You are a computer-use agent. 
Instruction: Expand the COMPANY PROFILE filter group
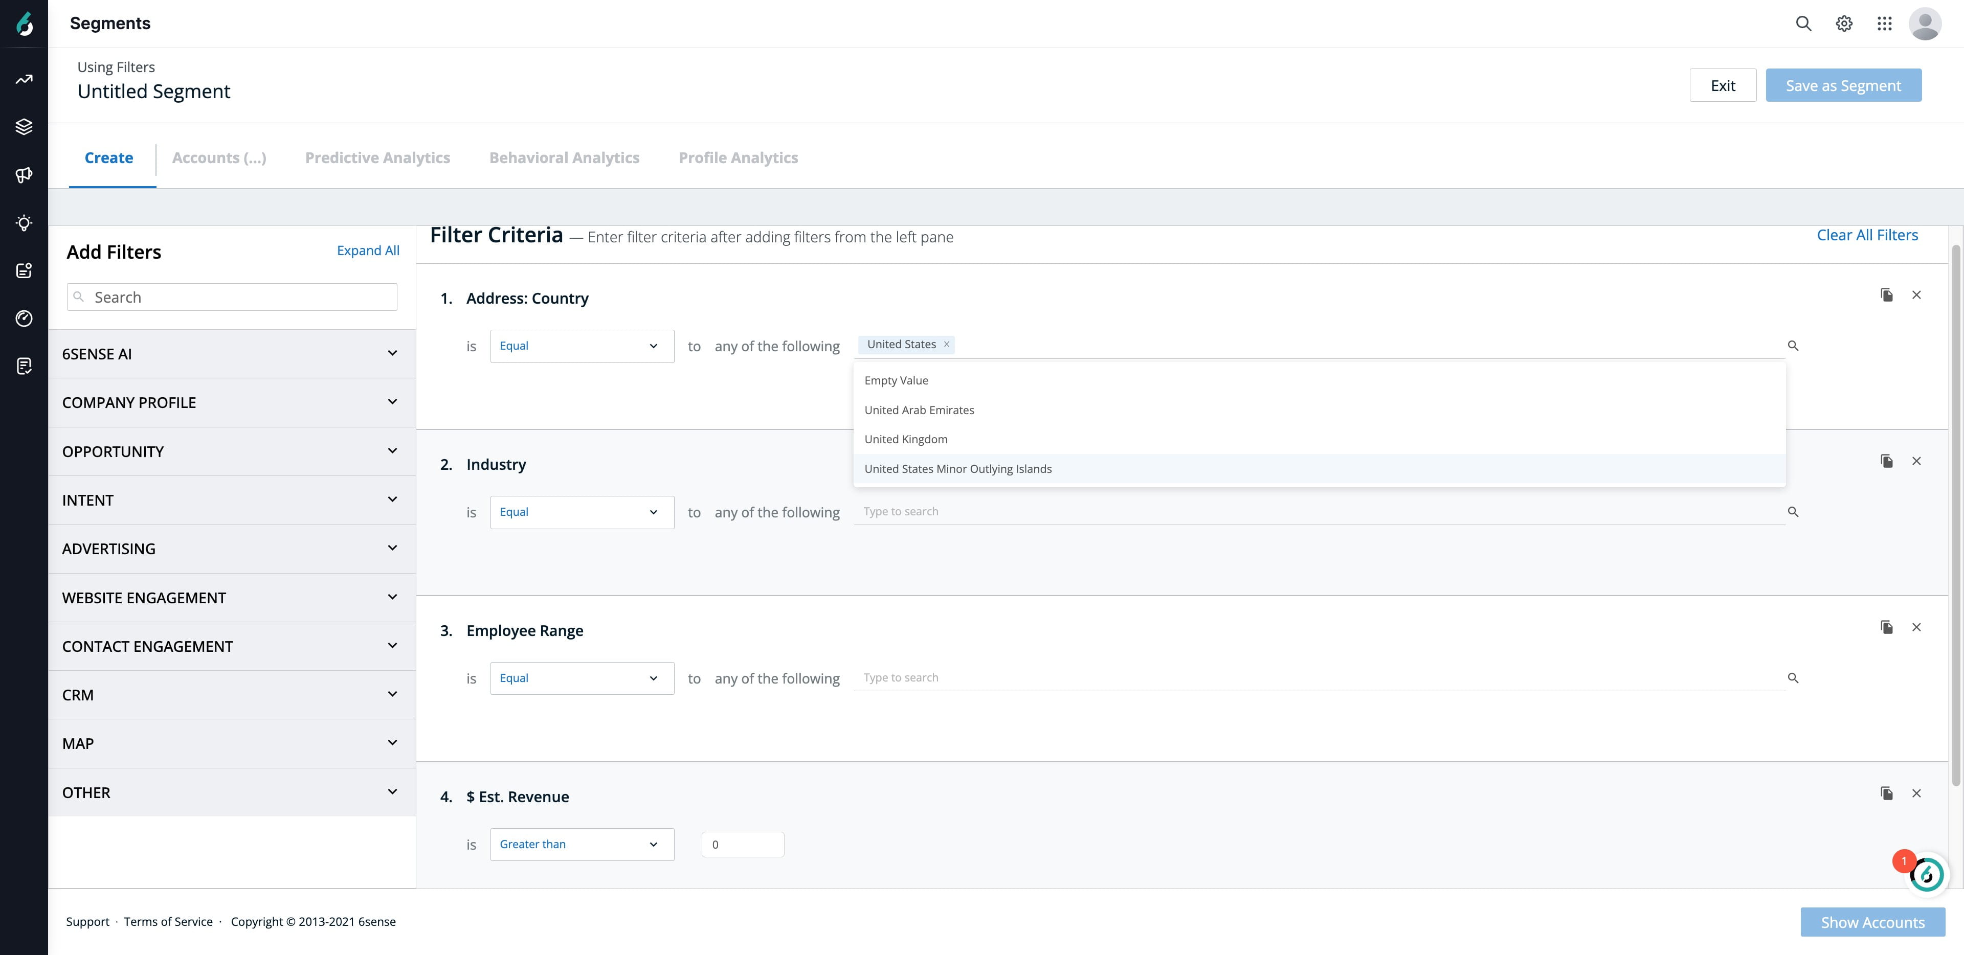point(232,402)
